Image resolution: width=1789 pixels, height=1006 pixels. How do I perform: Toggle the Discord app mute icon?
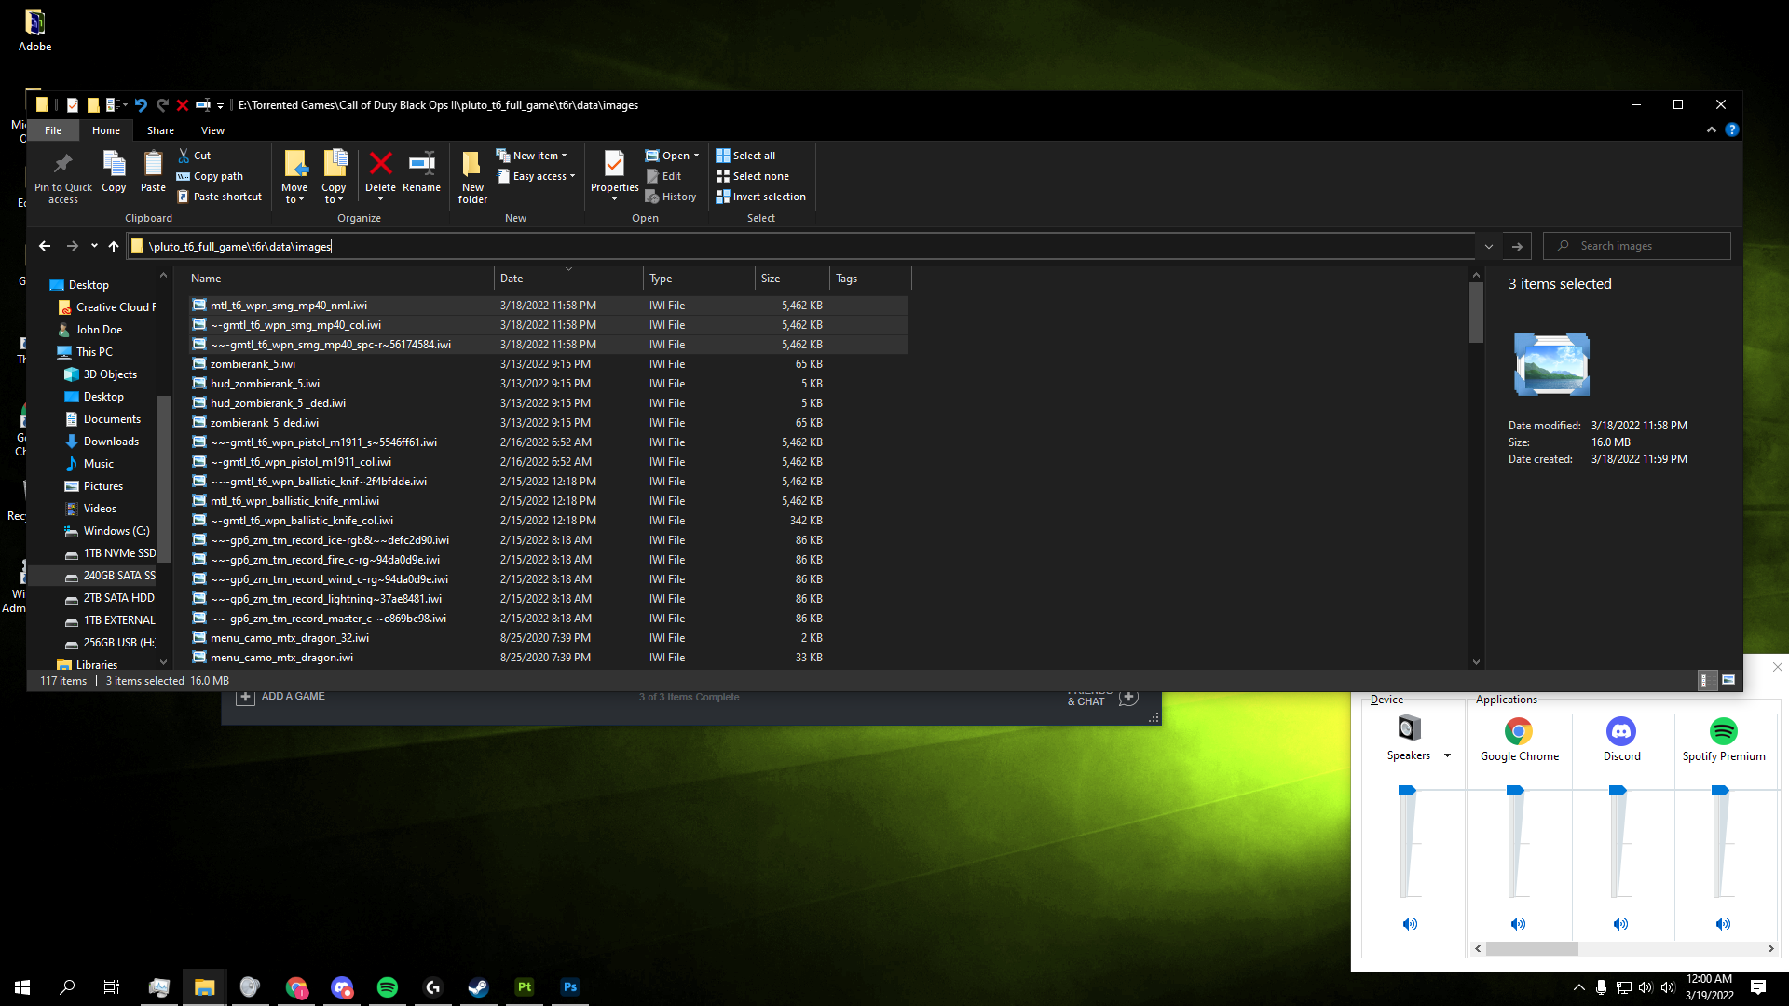[1620, 922]
